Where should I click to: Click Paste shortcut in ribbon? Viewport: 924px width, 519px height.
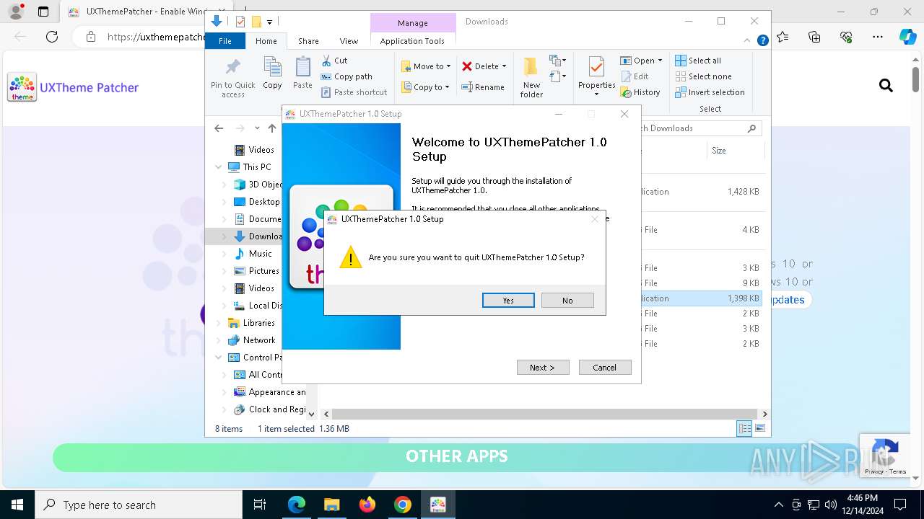click(x=354, y=92)
